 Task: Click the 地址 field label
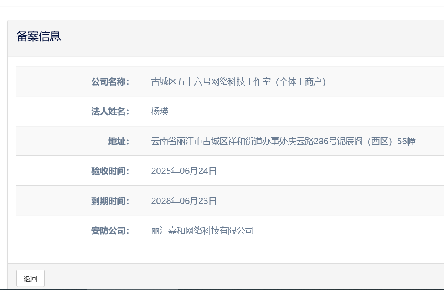coord(119,142)
